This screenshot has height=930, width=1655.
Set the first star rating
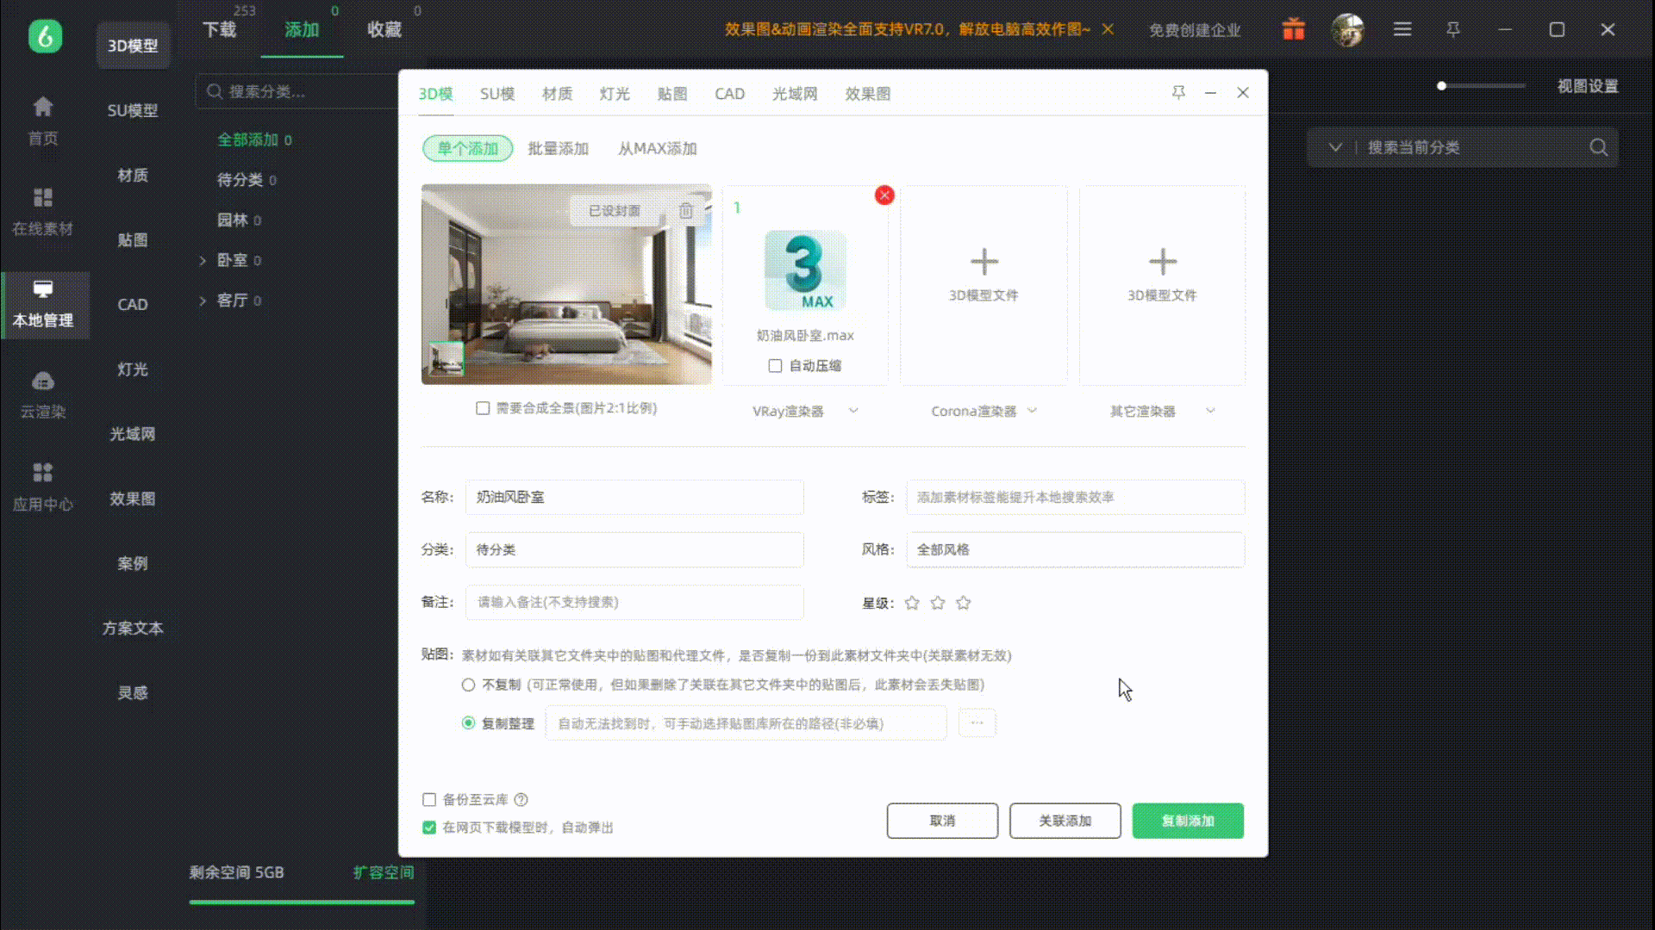coord(912,603)
